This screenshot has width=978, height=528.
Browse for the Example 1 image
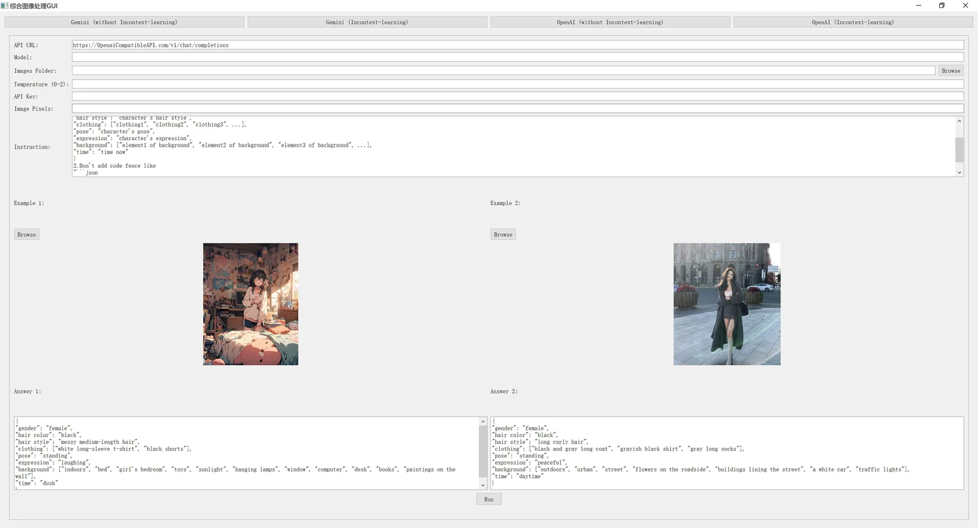27,235
